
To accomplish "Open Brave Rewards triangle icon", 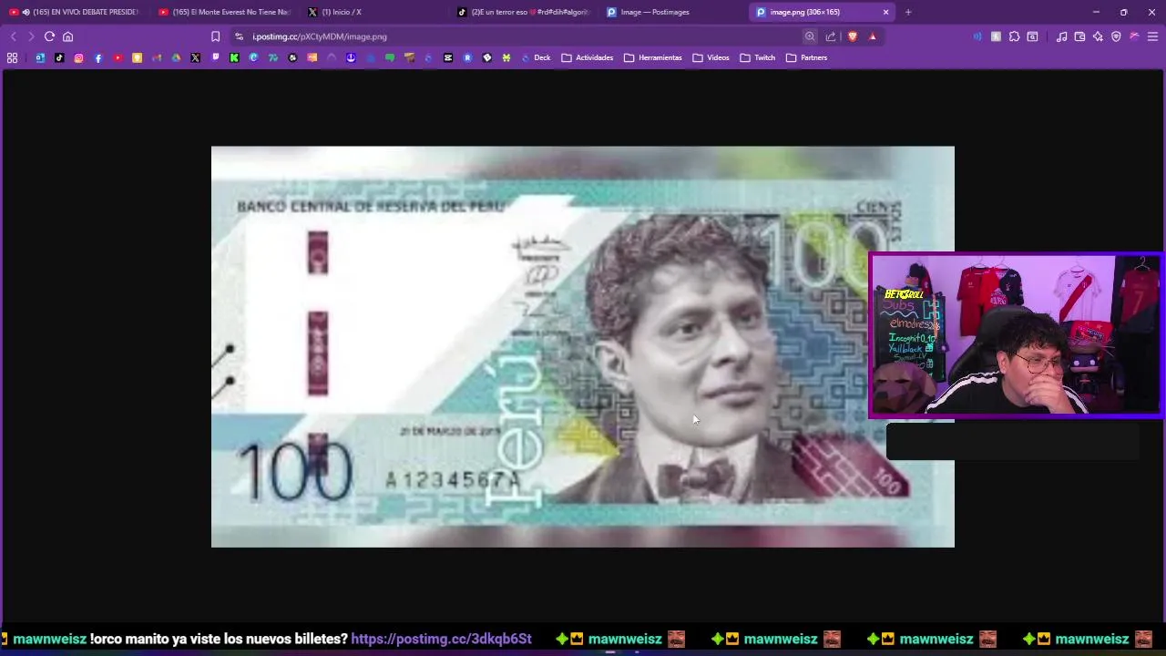I will 873,36.
